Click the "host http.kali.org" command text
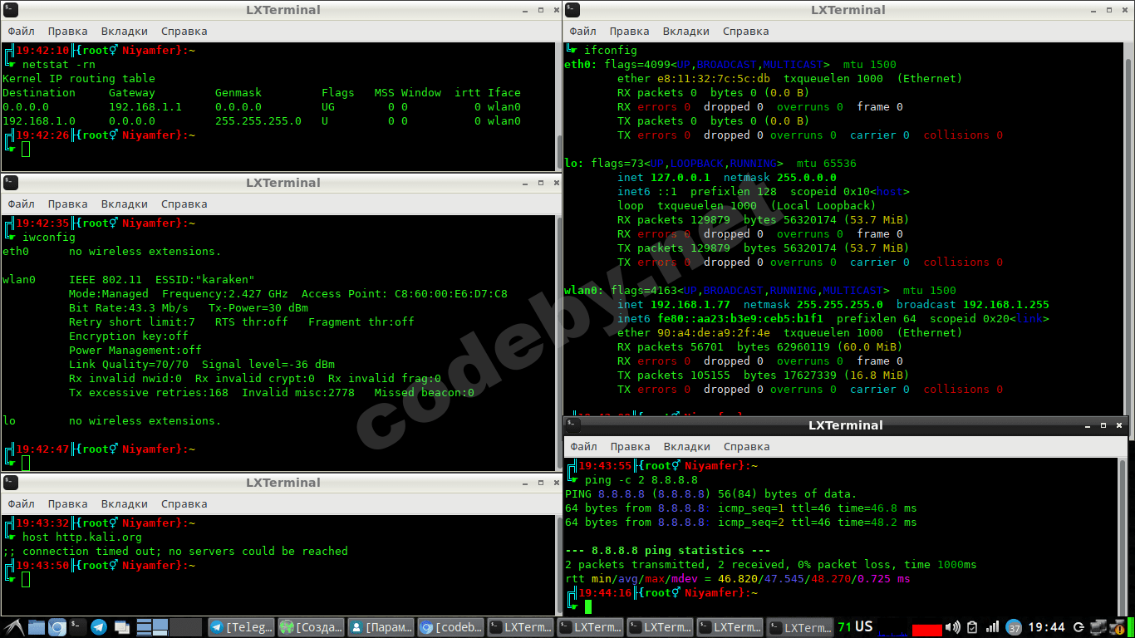 [x=82, y=537]
